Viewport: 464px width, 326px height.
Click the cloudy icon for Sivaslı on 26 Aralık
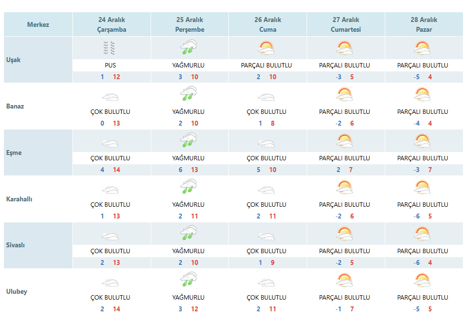point(266,237)
